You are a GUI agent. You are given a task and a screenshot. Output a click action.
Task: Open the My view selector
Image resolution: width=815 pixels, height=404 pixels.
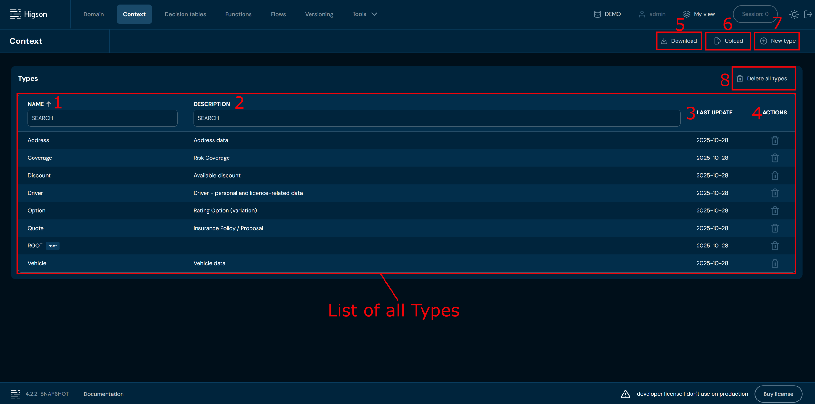pyautogui.click(x=699, y=14)
